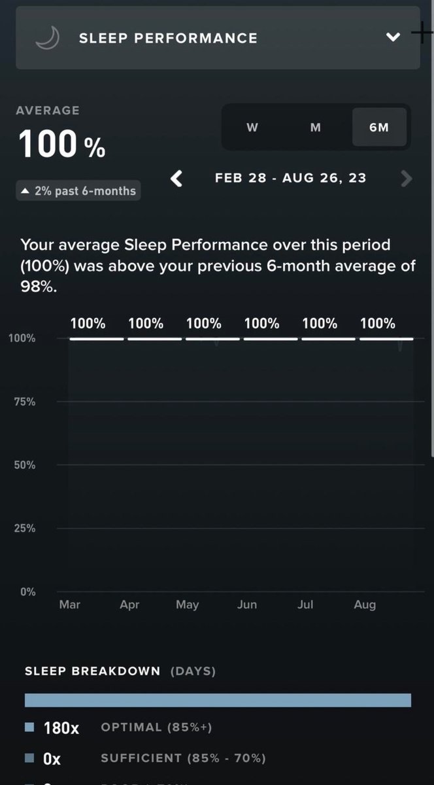Screen dimensions: 434x785
Task: Expand the Sleep Performance dropdown chevron
Action: pyautogui.click(x=393, y=37)
